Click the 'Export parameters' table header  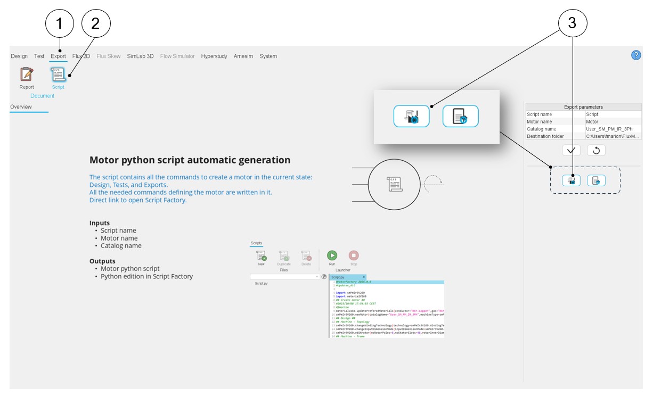pos(583,107)
